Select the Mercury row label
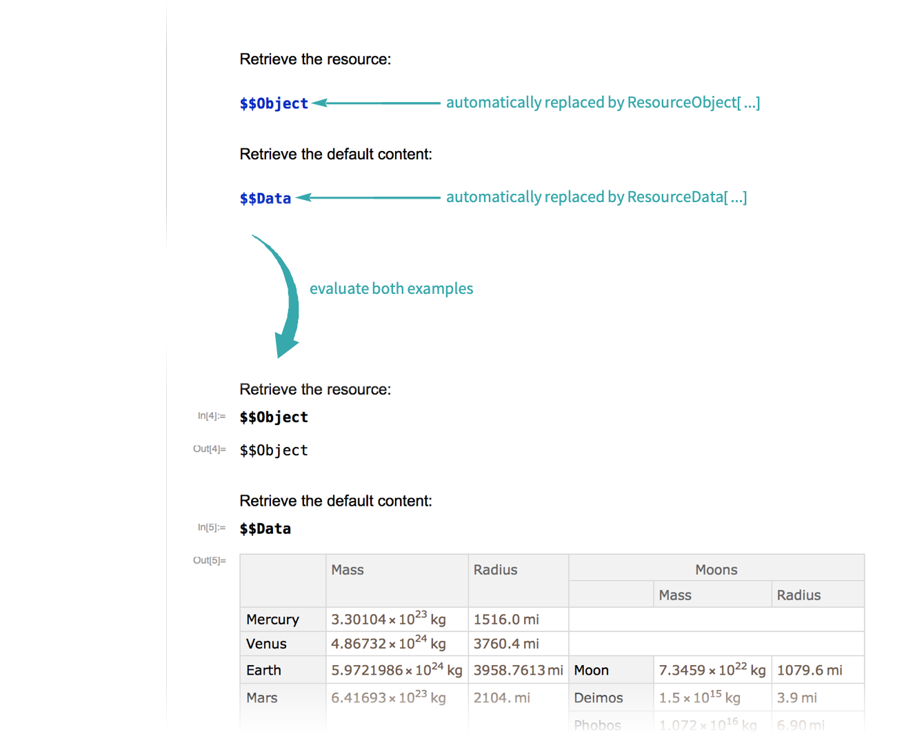Viewport: 924px width, 752px height. point(272,620)
